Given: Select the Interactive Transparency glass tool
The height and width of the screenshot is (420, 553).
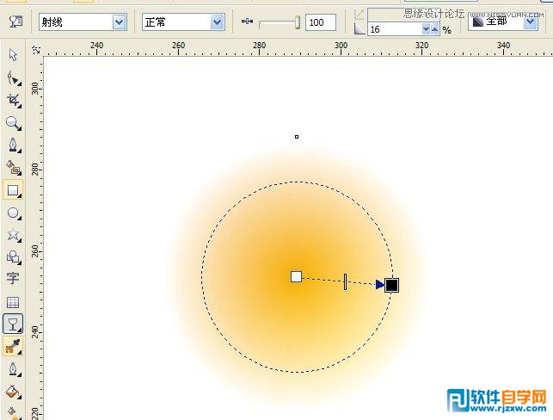Looking at the screenshot, I should click(13, 324).
